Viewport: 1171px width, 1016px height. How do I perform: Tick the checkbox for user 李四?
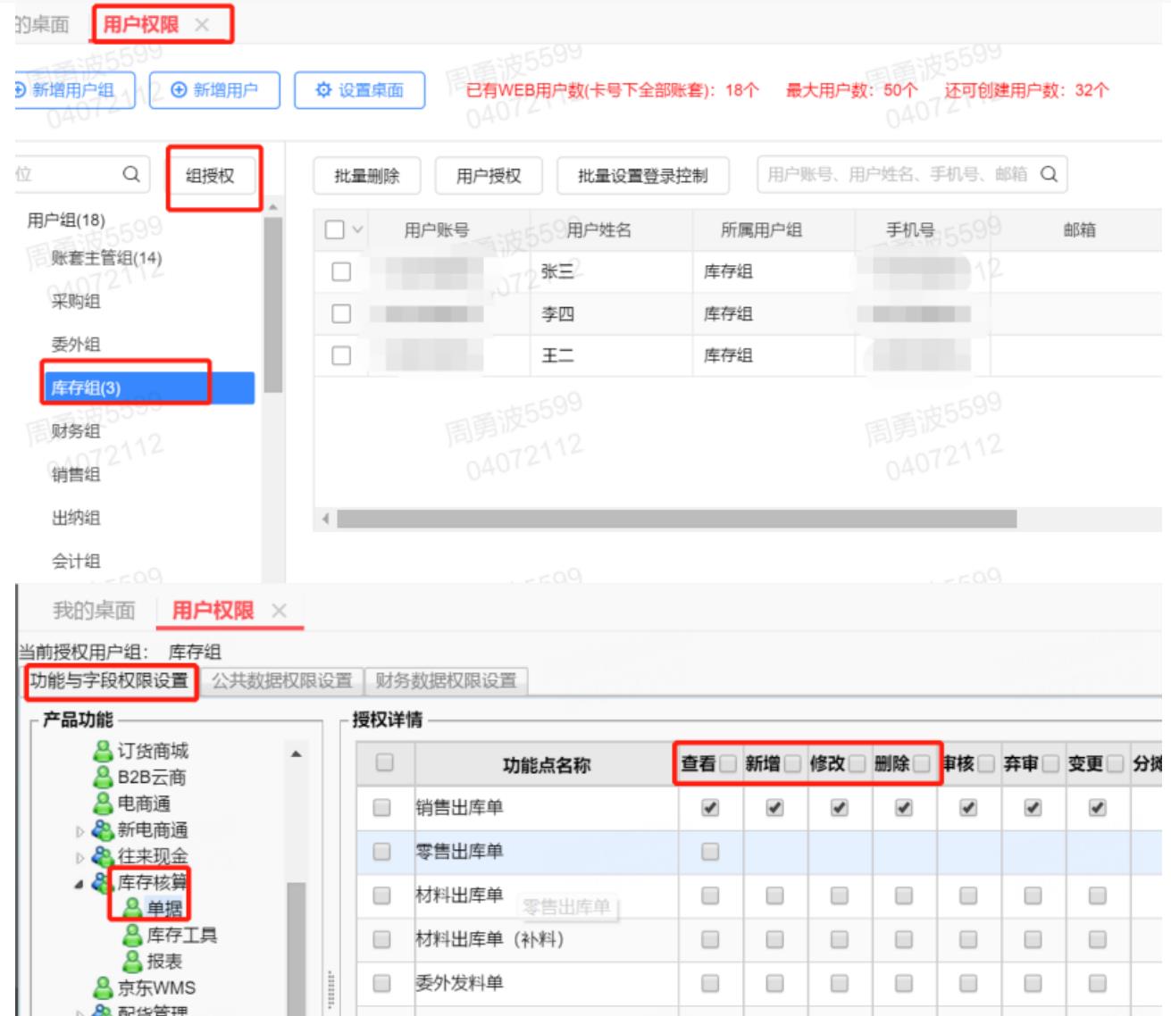[341, 313]
